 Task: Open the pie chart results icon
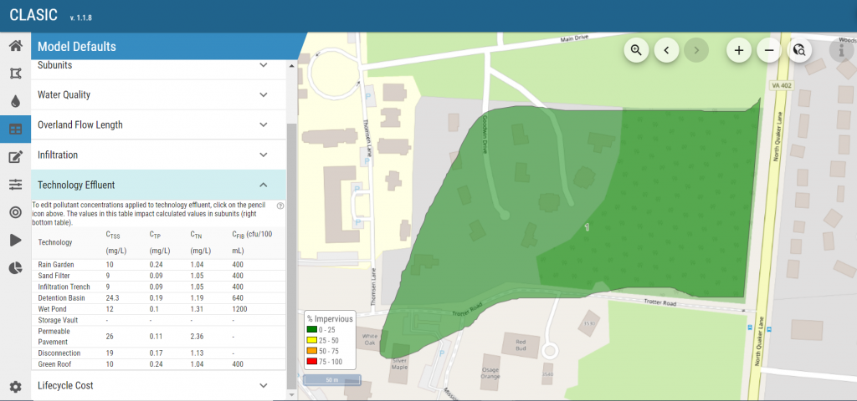coord(15,267)
